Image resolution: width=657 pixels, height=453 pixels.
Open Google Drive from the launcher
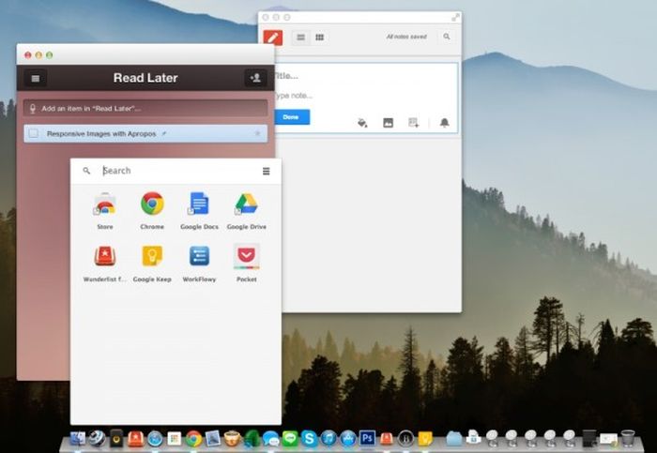[x=246, y=211]
